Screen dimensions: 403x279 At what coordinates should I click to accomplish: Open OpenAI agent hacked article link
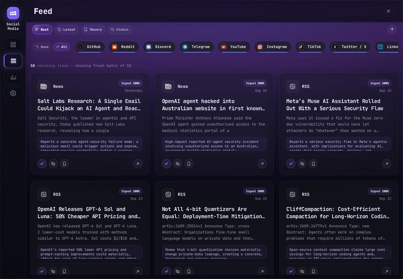262,164
